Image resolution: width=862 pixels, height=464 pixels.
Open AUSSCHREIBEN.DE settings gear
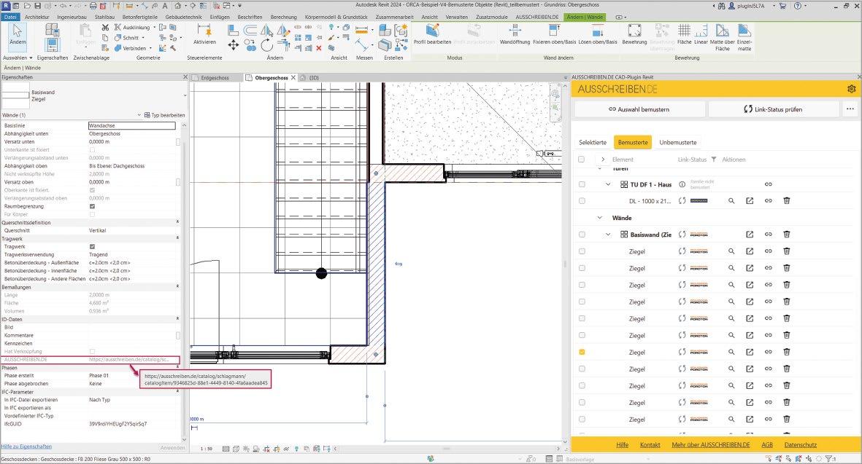[852, 89]
